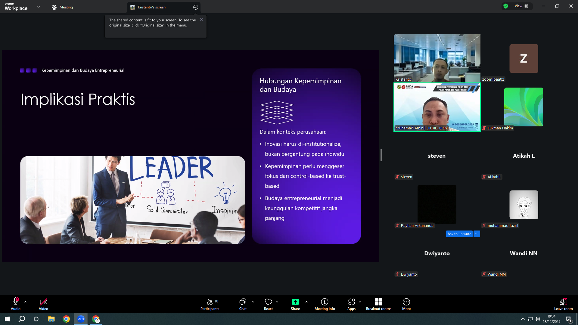Open volume control in system tray

[x=537, y=319]
